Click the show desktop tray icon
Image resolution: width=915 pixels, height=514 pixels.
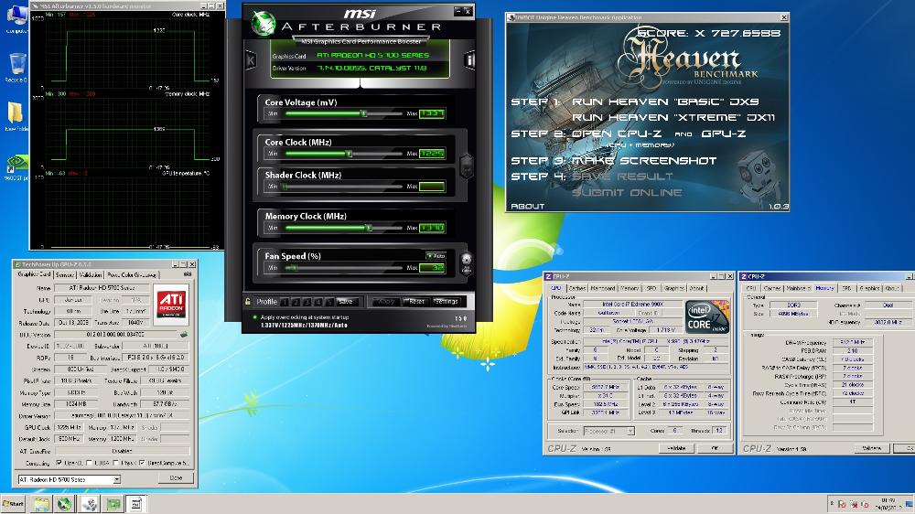coord(910,504)
